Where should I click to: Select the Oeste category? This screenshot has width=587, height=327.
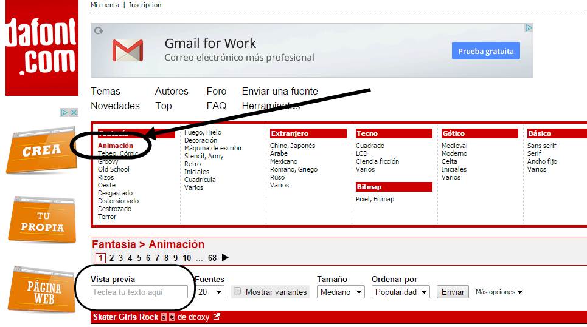pos(106,185)
